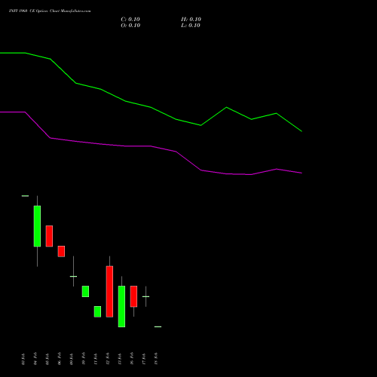
Task: Select the 17 Feb date label
Action: [144, 359]
